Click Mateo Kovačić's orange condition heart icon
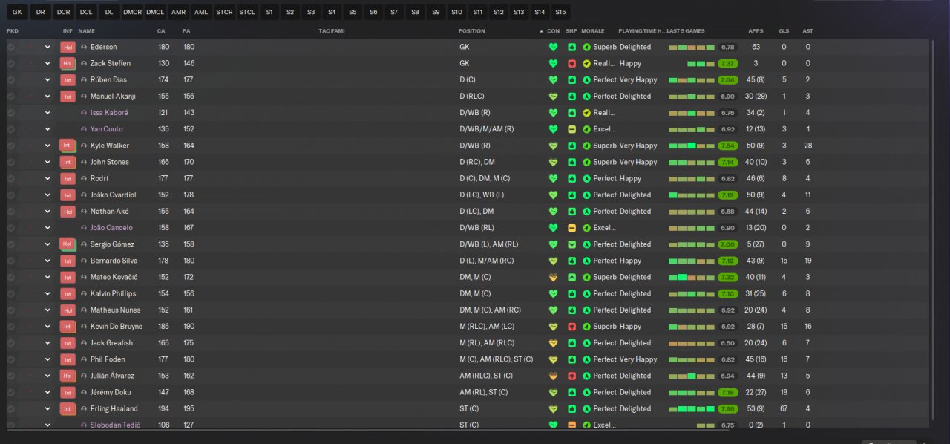The image size is (950, 444). coord(553,277)
